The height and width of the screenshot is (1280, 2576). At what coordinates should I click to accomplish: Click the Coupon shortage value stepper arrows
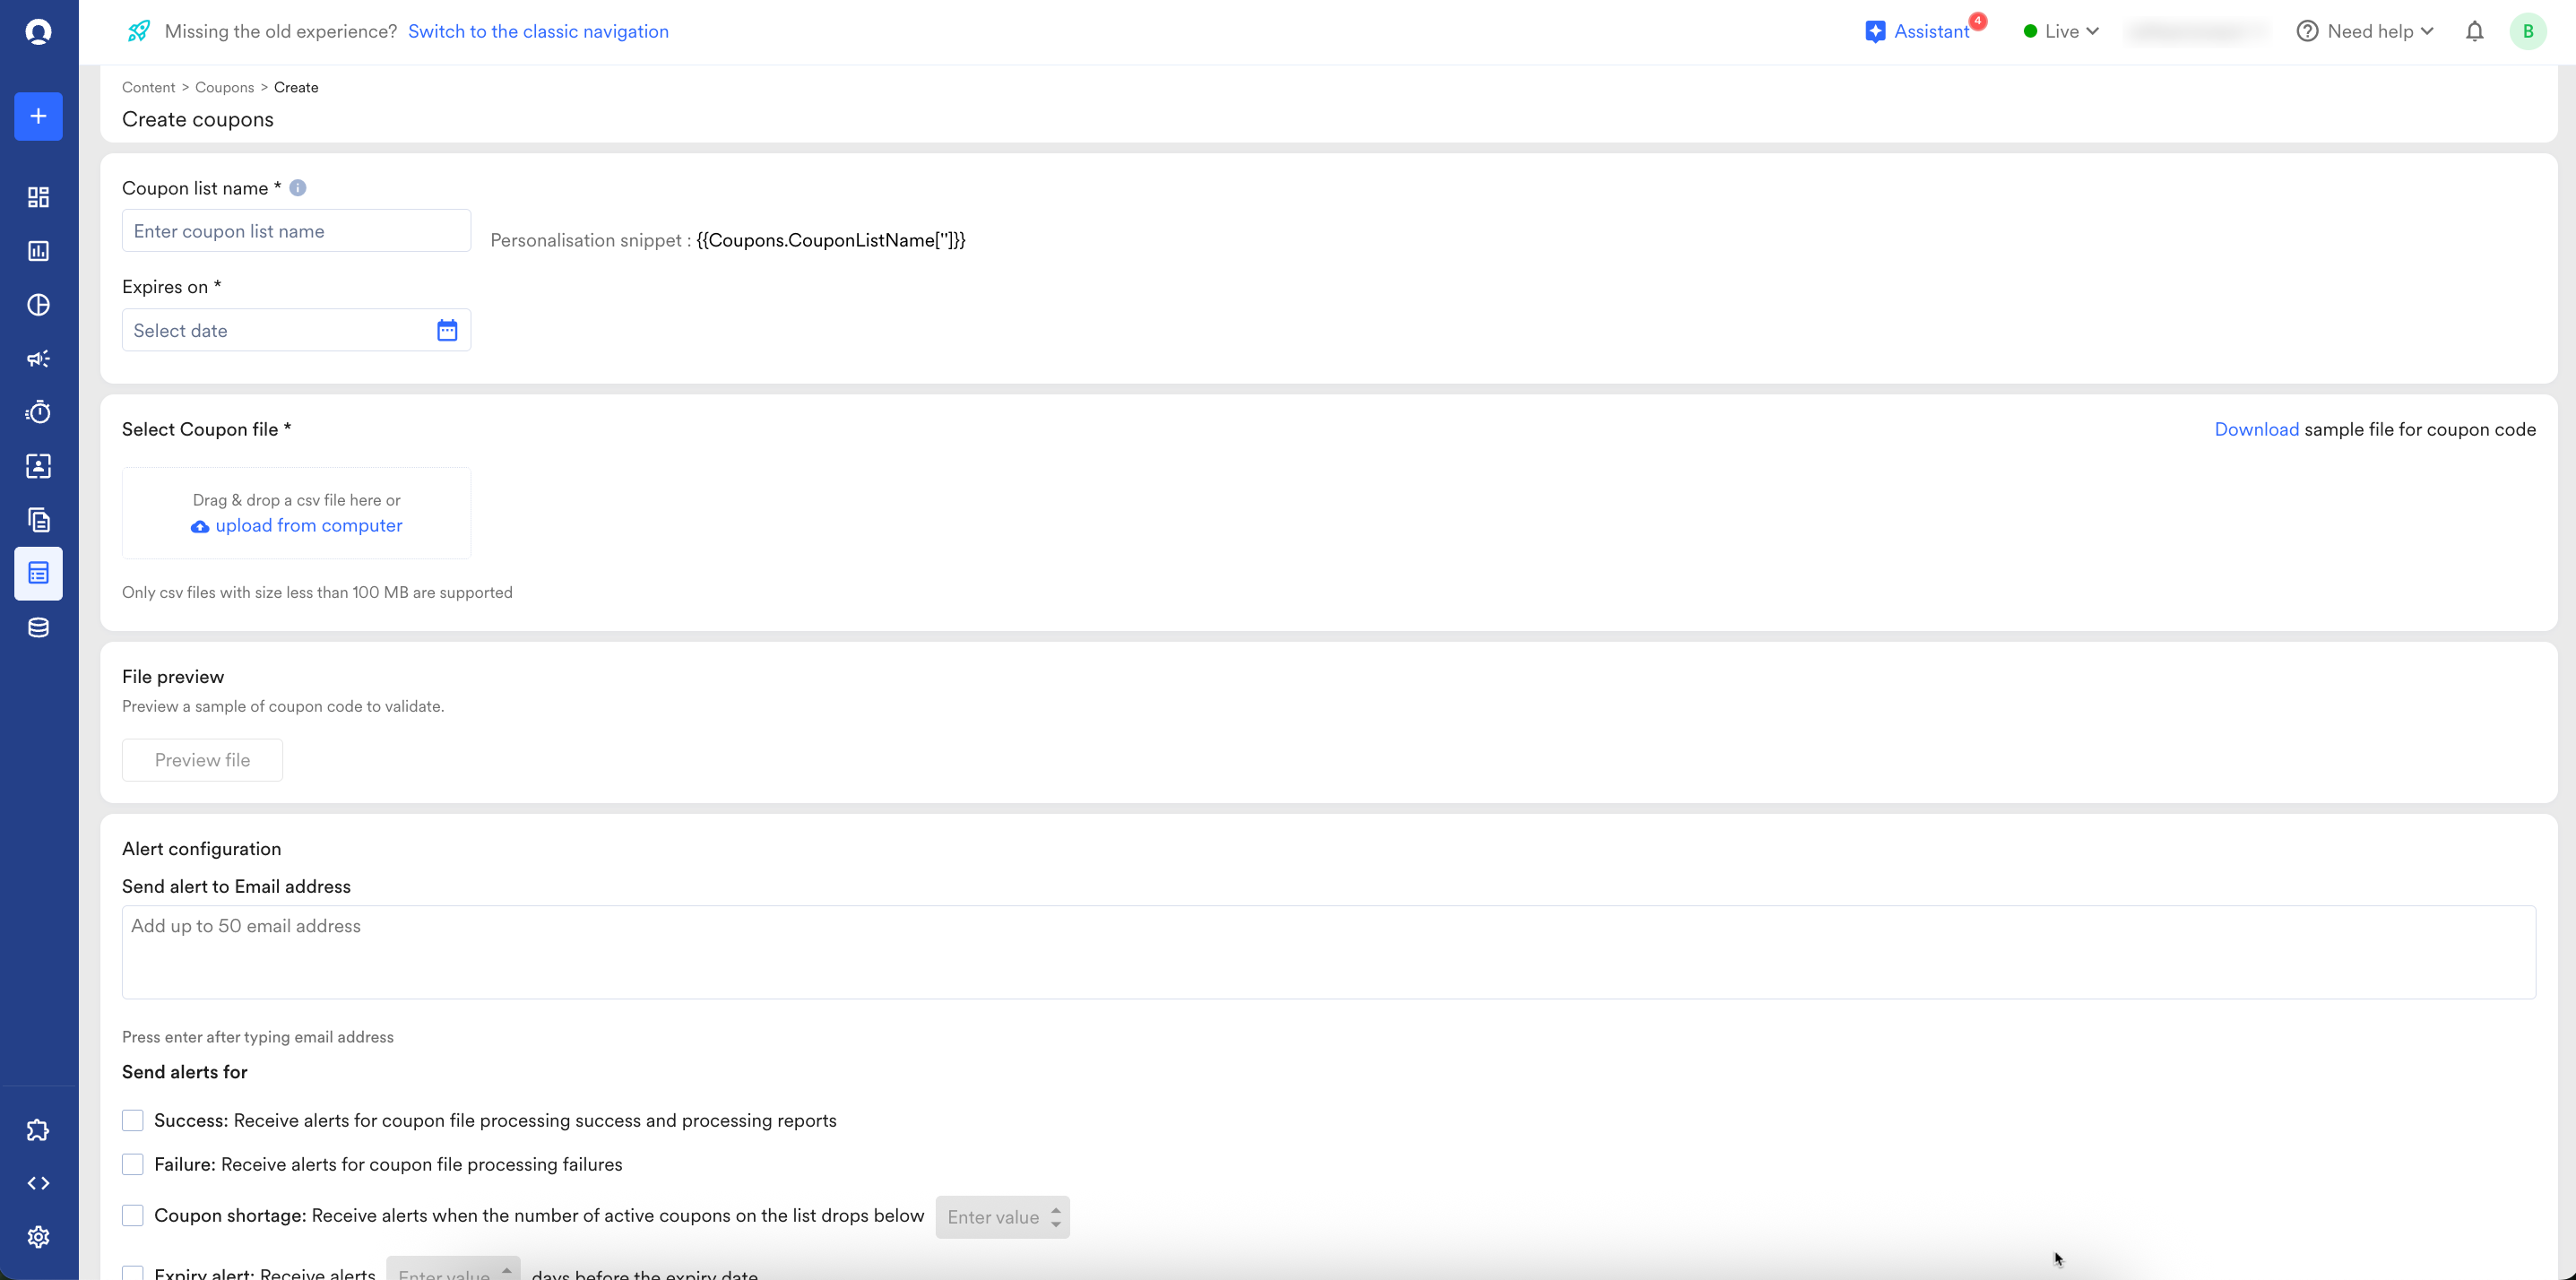(x=1056, y=1217)
